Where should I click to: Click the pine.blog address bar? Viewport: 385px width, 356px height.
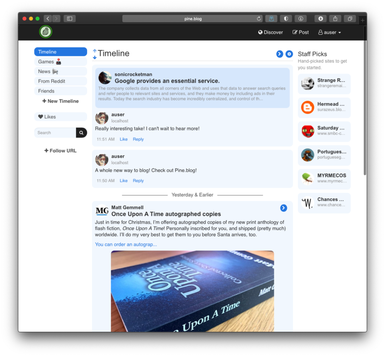(192, 19)
